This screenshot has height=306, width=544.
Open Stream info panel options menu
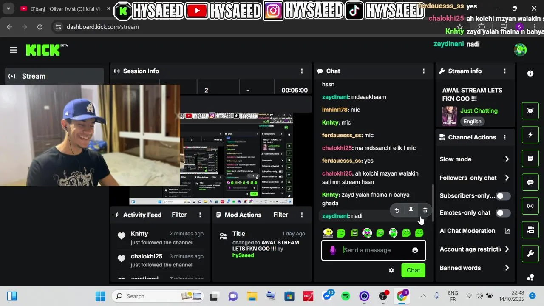504,71
